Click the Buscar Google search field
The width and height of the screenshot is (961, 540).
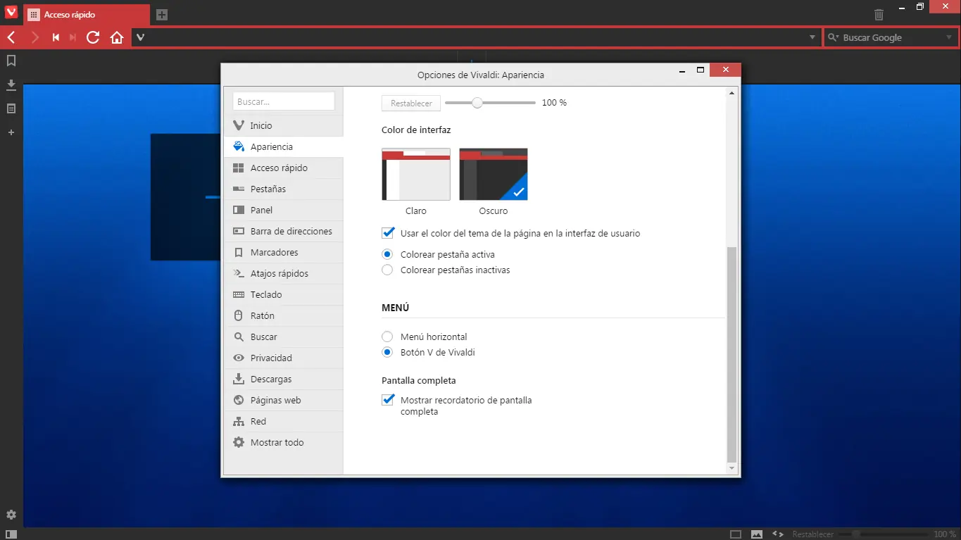(x=891, y=37)
